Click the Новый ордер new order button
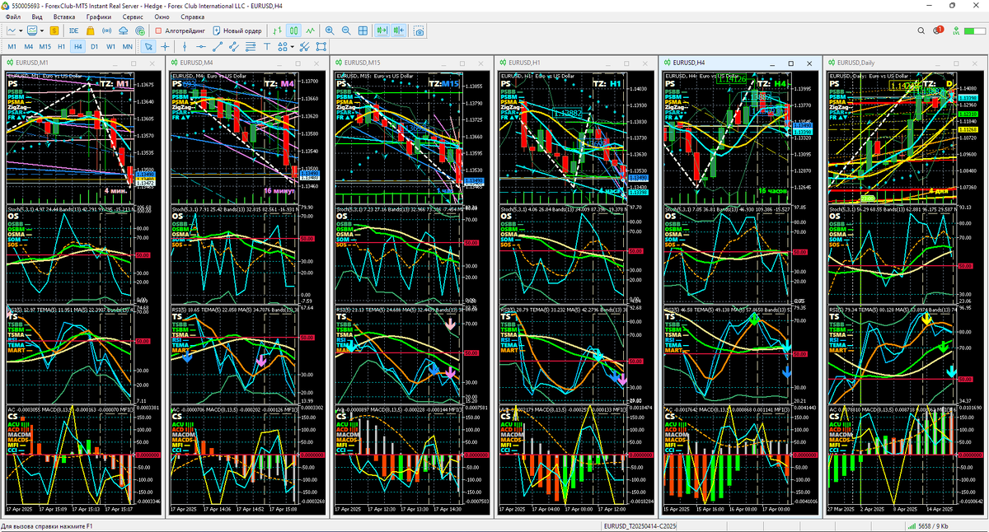 [x=238, y=30]
